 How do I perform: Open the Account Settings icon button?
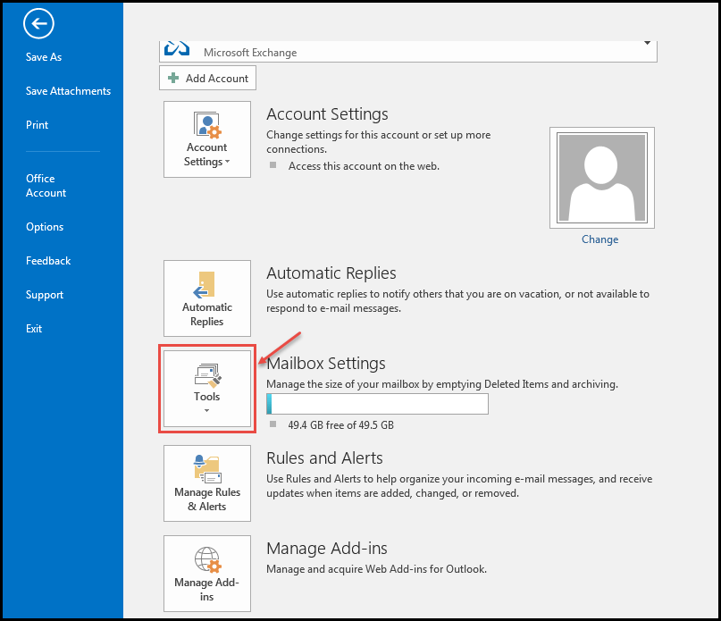coord(207,124)
